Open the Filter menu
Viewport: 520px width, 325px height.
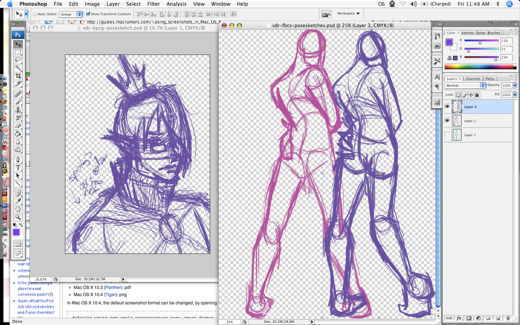pos(153,4)
